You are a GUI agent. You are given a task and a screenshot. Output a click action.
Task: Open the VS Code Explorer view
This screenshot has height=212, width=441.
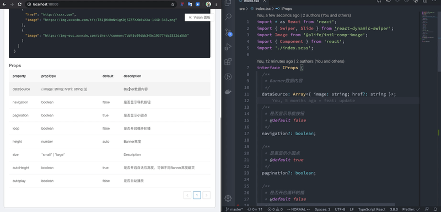click(228, 3)
